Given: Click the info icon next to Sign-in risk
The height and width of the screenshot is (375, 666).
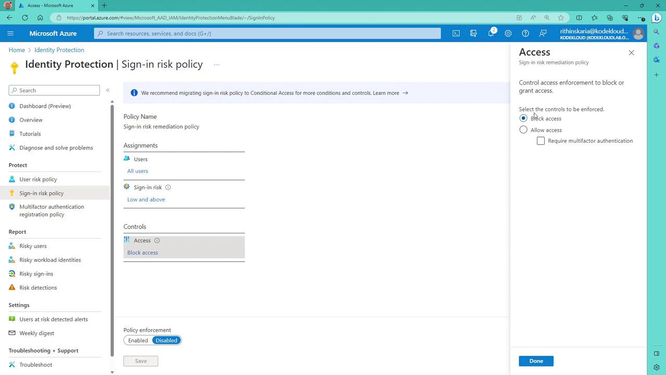Looking at the screenshot, I should 168,187.
